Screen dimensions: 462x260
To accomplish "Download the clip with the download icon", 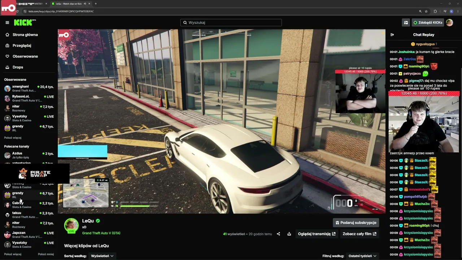I will (289, 234).
